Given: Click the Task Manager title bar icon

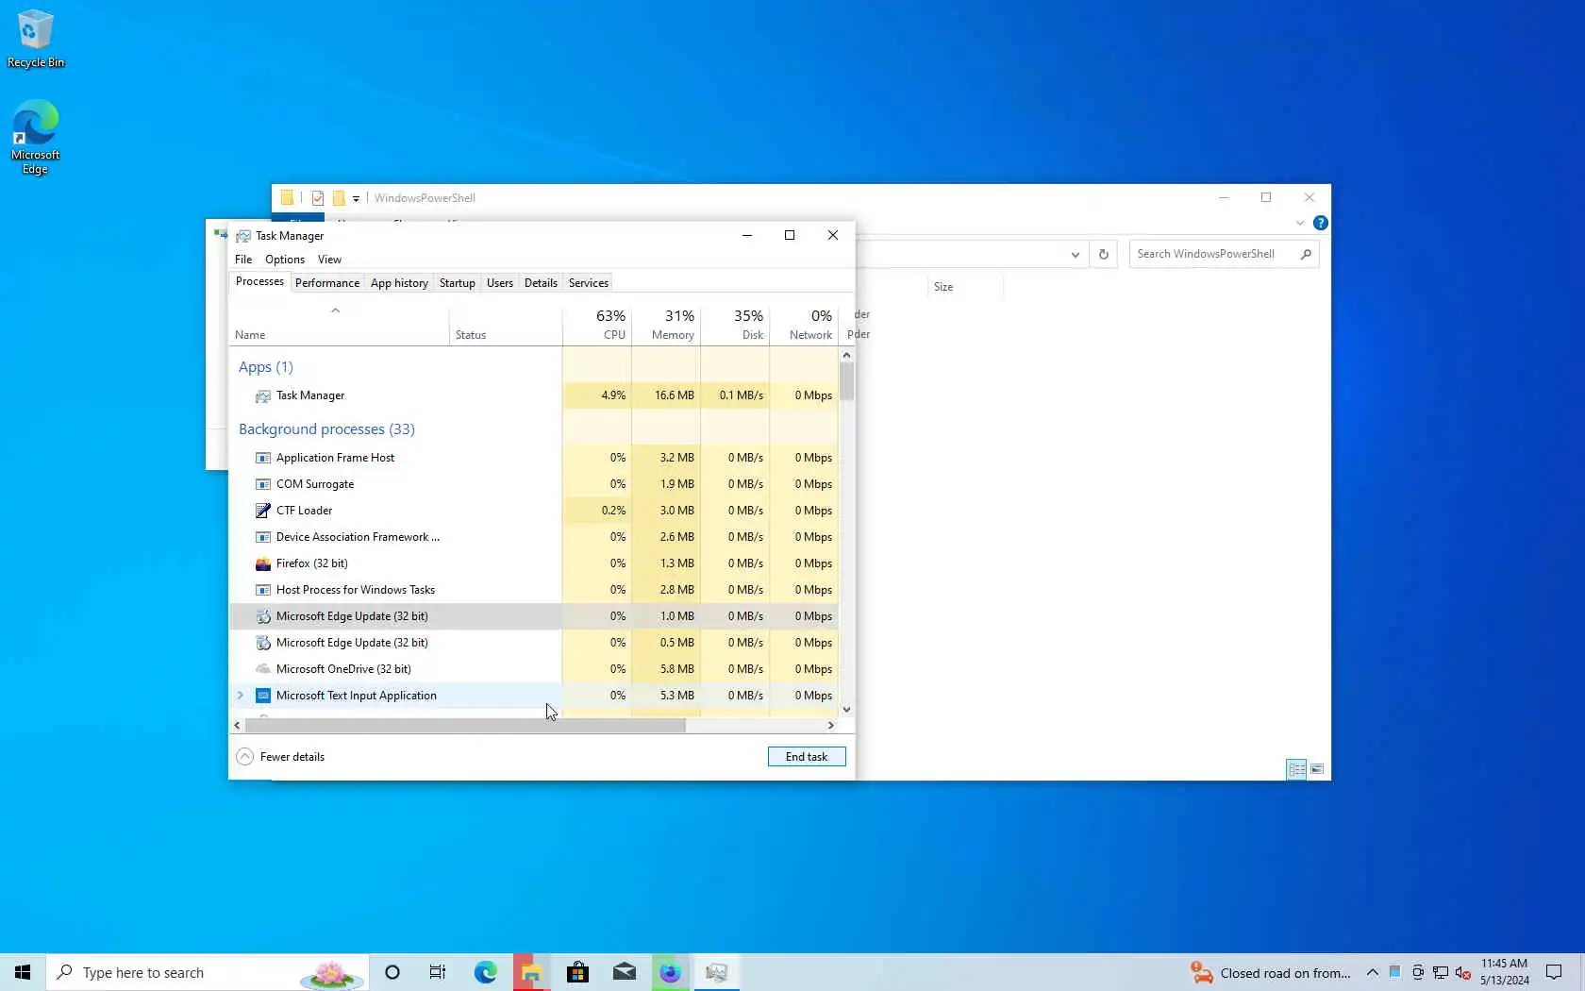Looking at the screenshot, I should [x=243, y=236].
